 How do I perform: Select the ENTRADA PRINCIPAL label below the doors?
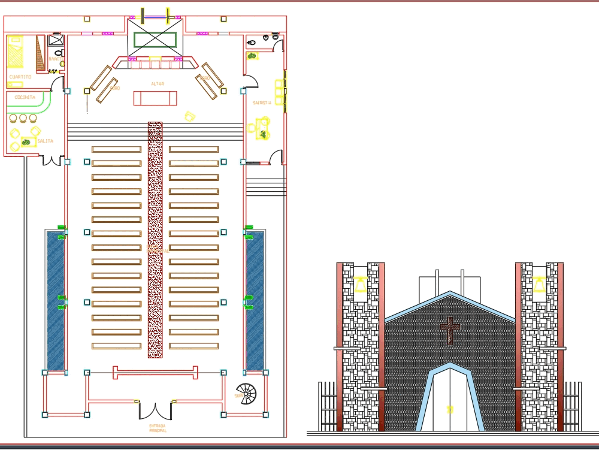(157, 427)
